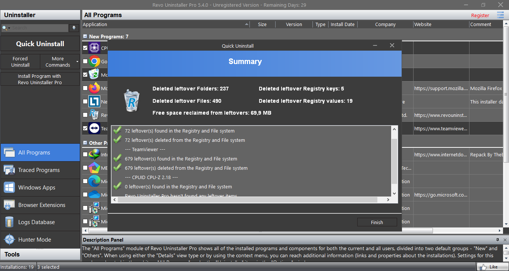Image resolution: width=509 pixels, height=271 pixels.
Task: Click the Register link
Action: [480, 15]
